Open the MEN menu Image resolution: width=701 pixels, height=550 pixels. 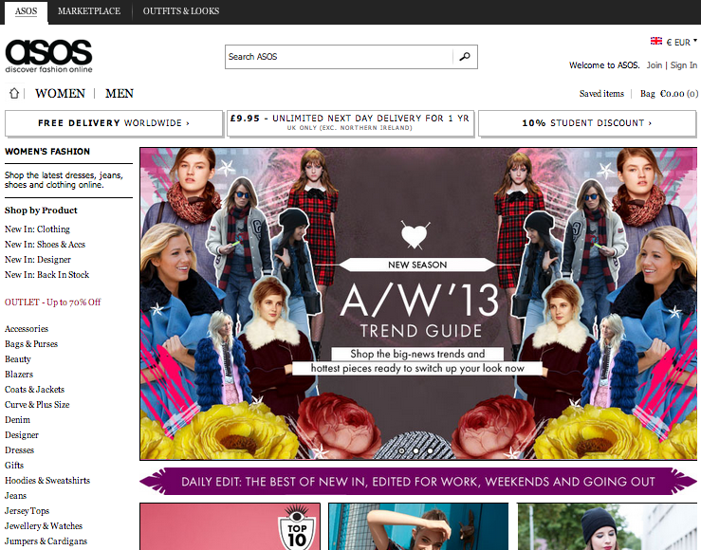point(120,94)
